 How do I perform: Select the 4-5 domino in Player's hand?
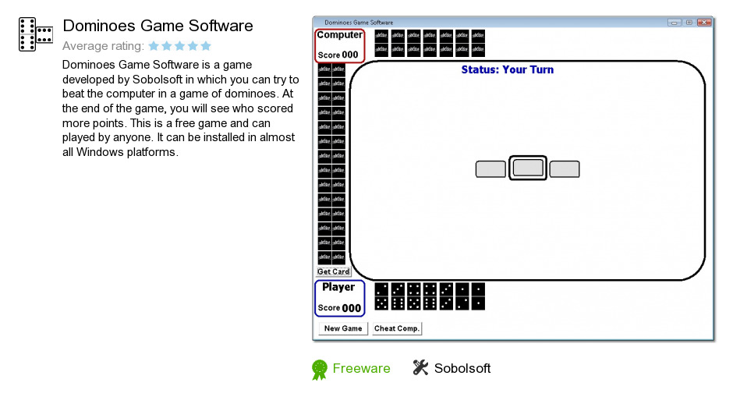414,296
